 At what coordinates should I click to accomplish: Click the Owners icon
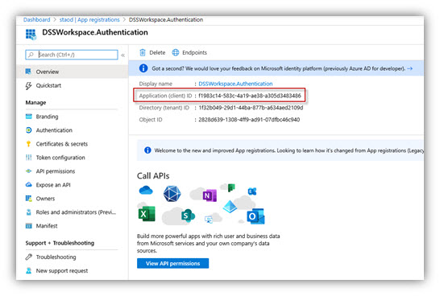coord(29,199)
